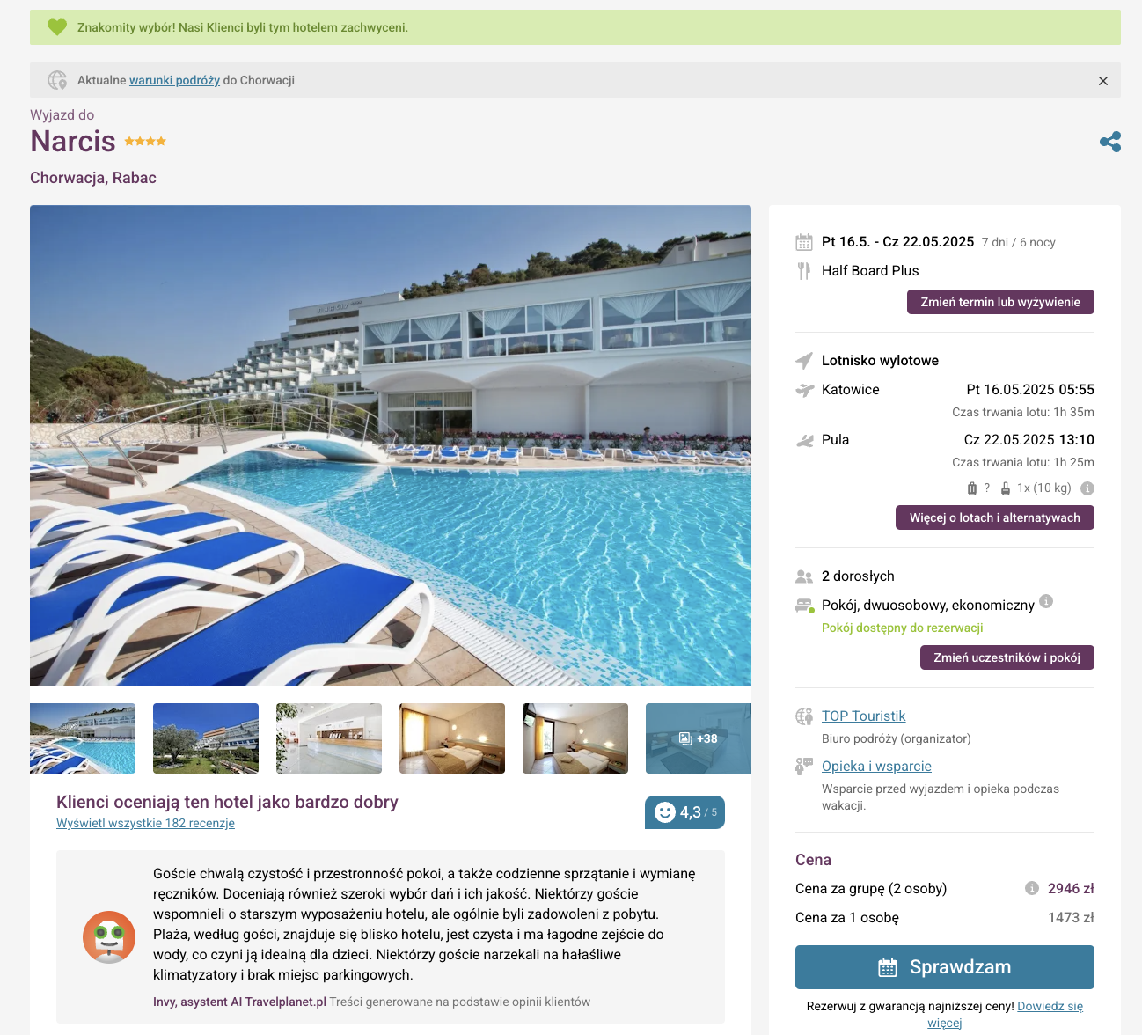Select the hotel garden exterior thumbnail

click(x=206, y=738)
